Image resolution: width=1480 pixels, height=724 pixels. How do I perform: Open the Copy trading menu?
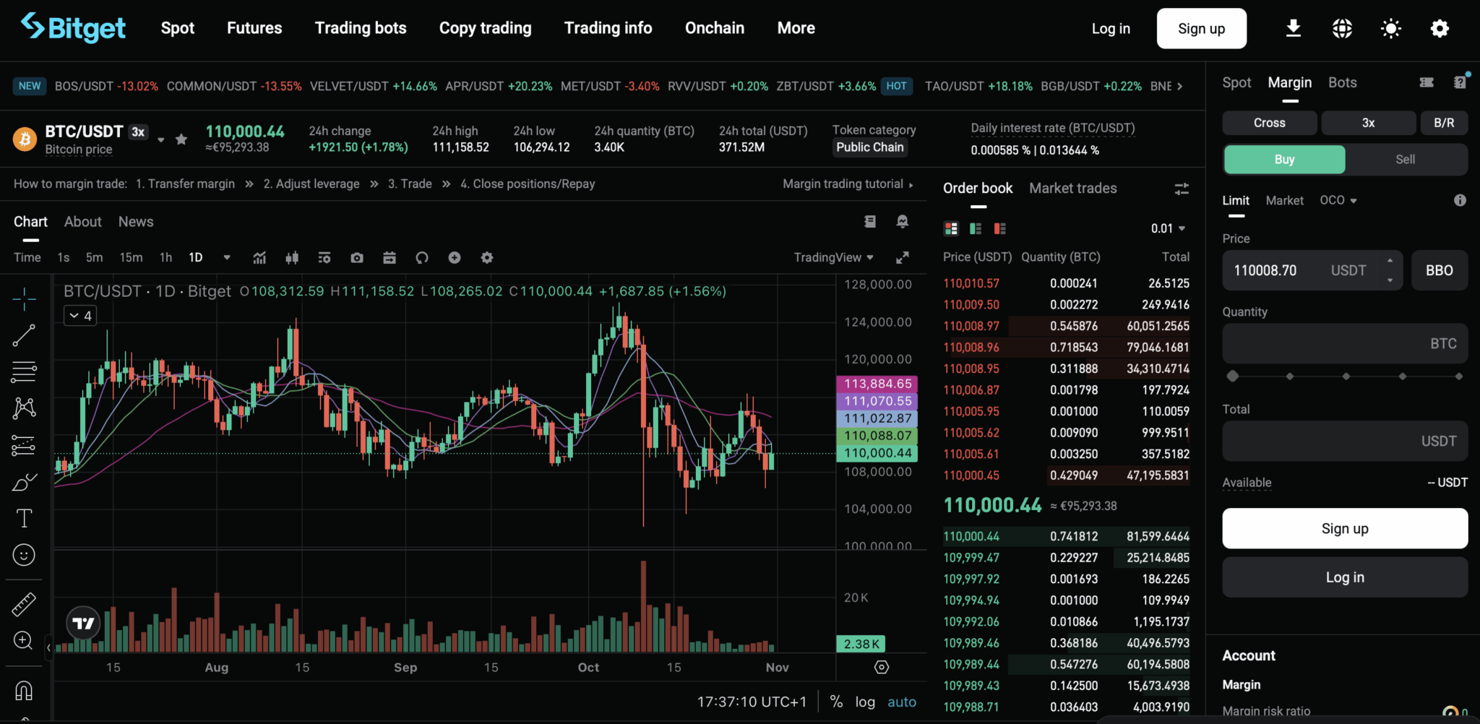(x=485, y=27)
